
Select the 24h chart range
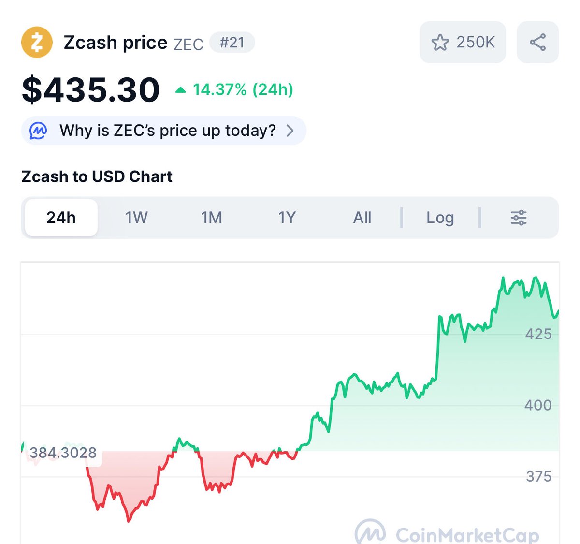click(x=61, y=218)
